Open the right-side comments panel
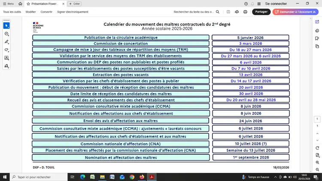Screen dimensions: 322x181 point(317,31)
